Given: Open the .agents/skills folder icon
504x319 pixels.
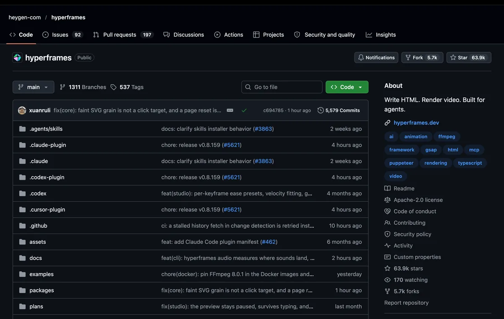Looking at the screenshot, I should click(22, 129).
